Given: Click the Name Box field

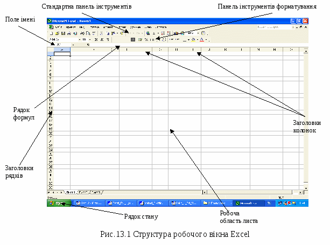Looking at the screenshot, I should tap(59, 45).
